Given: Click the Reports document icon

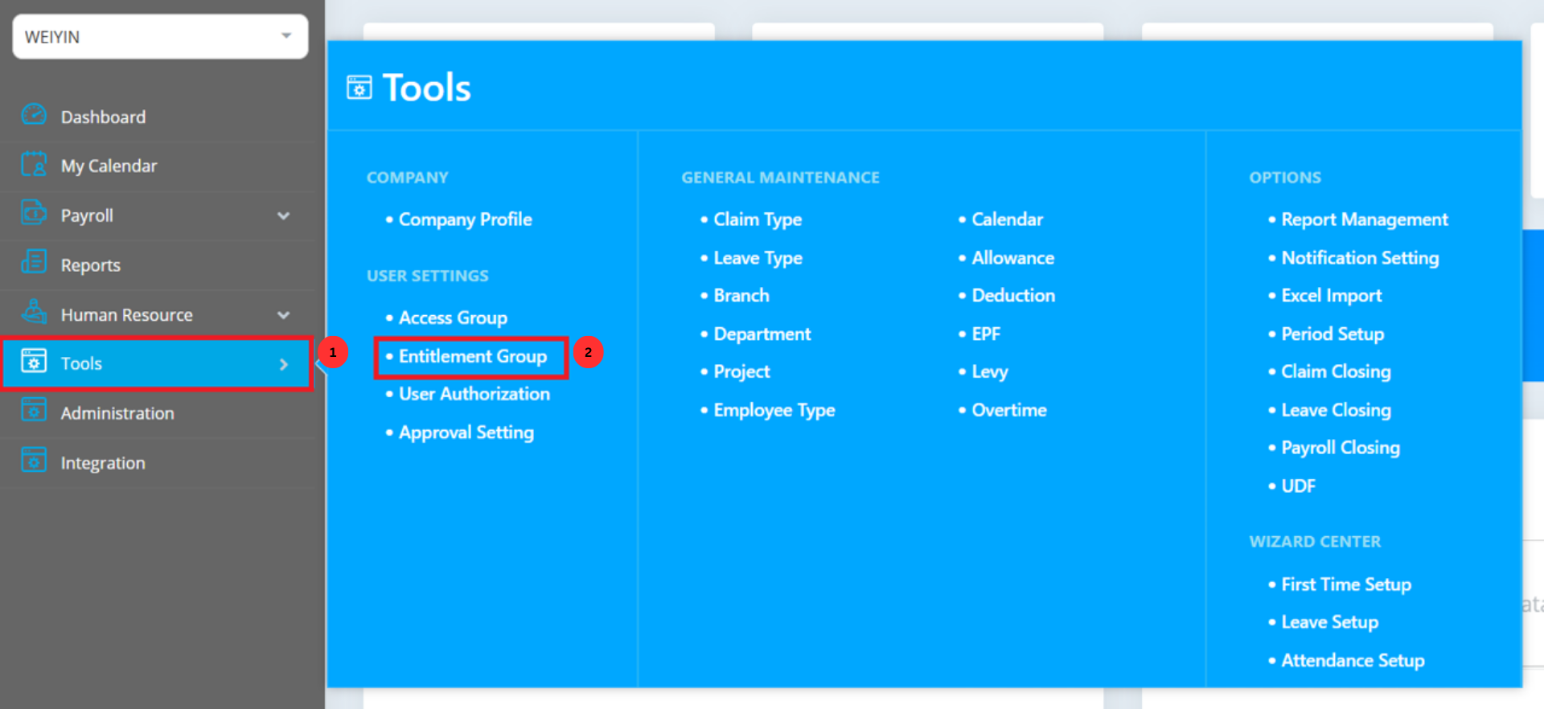Looking at the screenshot, I should pyautogui.click(x=34, y=262).
